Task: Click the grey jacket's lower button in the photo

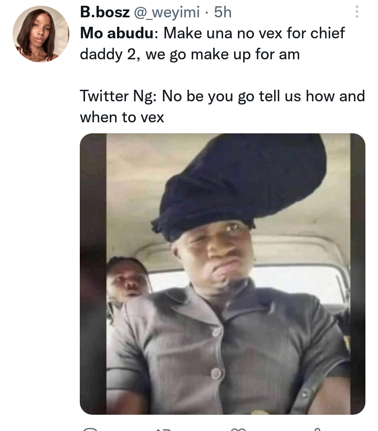Action: click(x=216, y=373)
